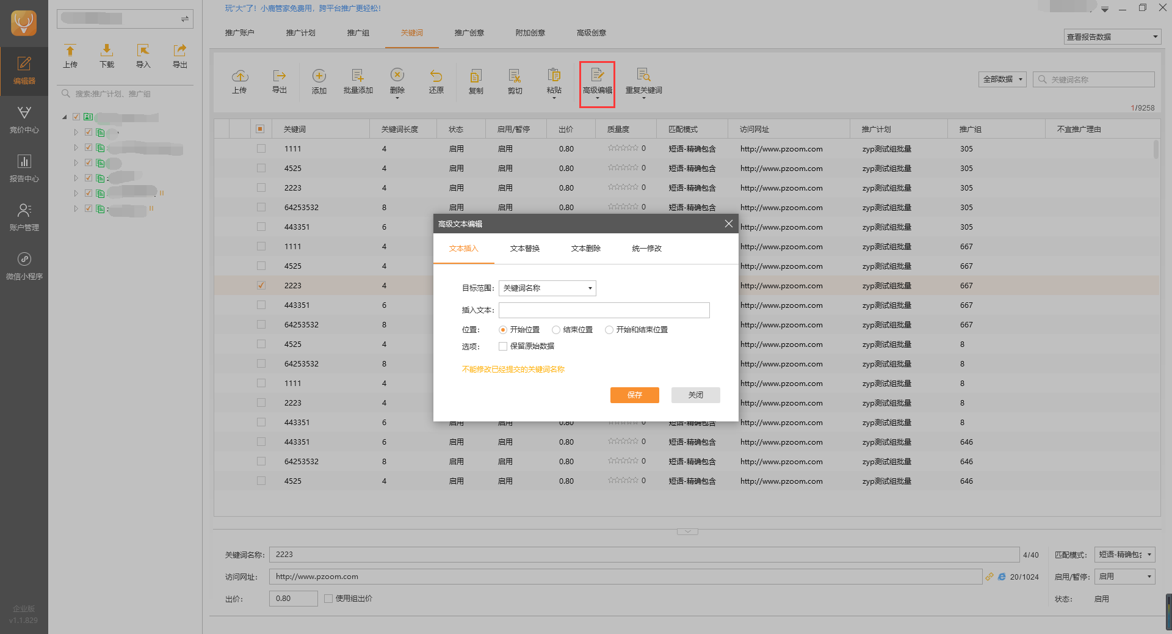This screenshot has width=1172, height=634.
Task: Select the 开始和结束位置 radio button
Action: 609,330
